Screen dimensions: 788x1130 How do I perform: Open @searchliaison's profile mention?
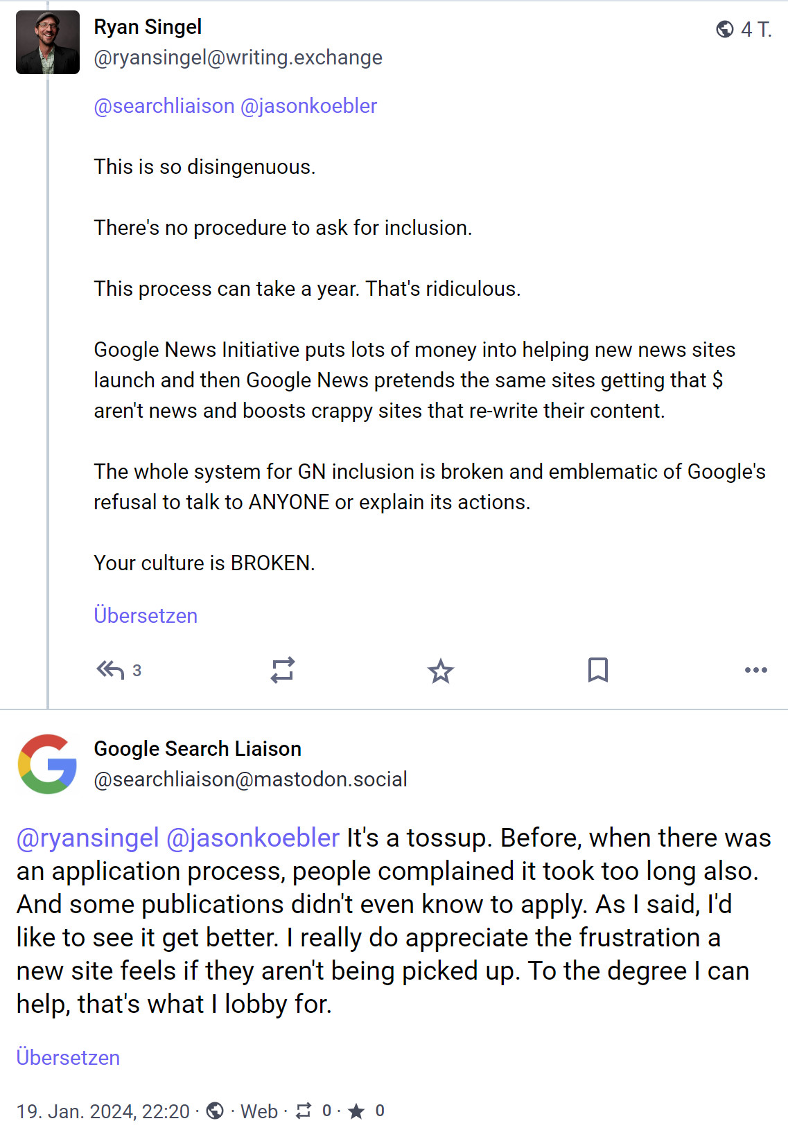point(163,105)
